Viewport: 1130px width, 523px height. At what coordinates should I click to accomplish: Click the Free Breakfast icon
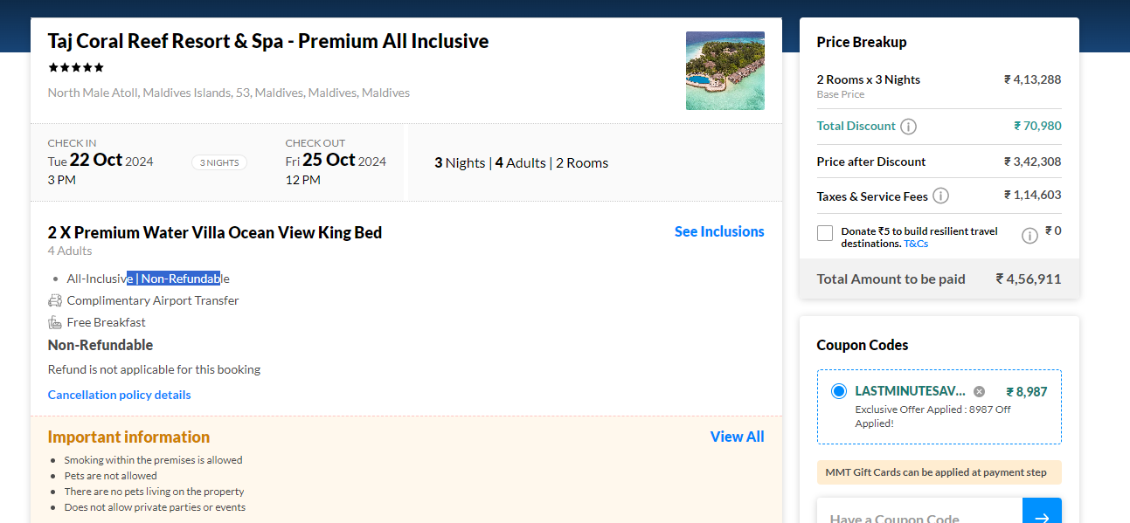(x=55, y=322)
